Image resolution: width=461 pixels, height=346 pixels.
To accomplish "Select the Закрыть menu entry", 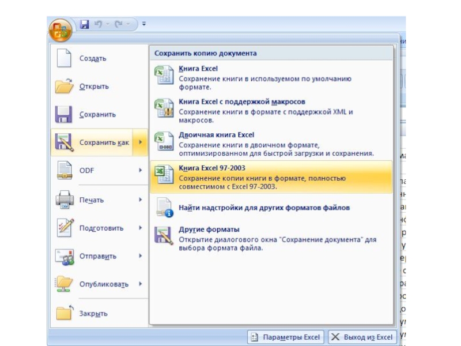I will [x=99, y=313].
